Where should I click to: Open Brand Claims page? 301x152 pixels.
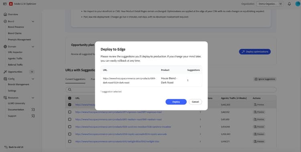click(15, 33)
